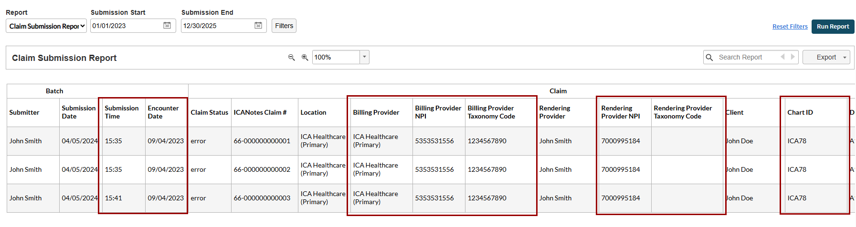Image resolution: width=856 pixels, height=227 pixels.
Task: Open the Submission Start calendar picker
Action: click(x=167, y=26)
